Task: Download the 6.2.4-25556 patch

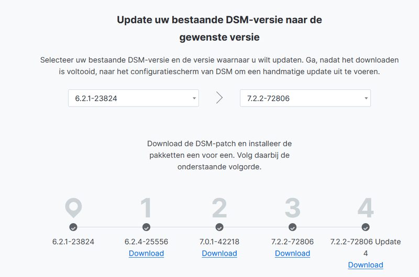Action: tap(146, 253)
